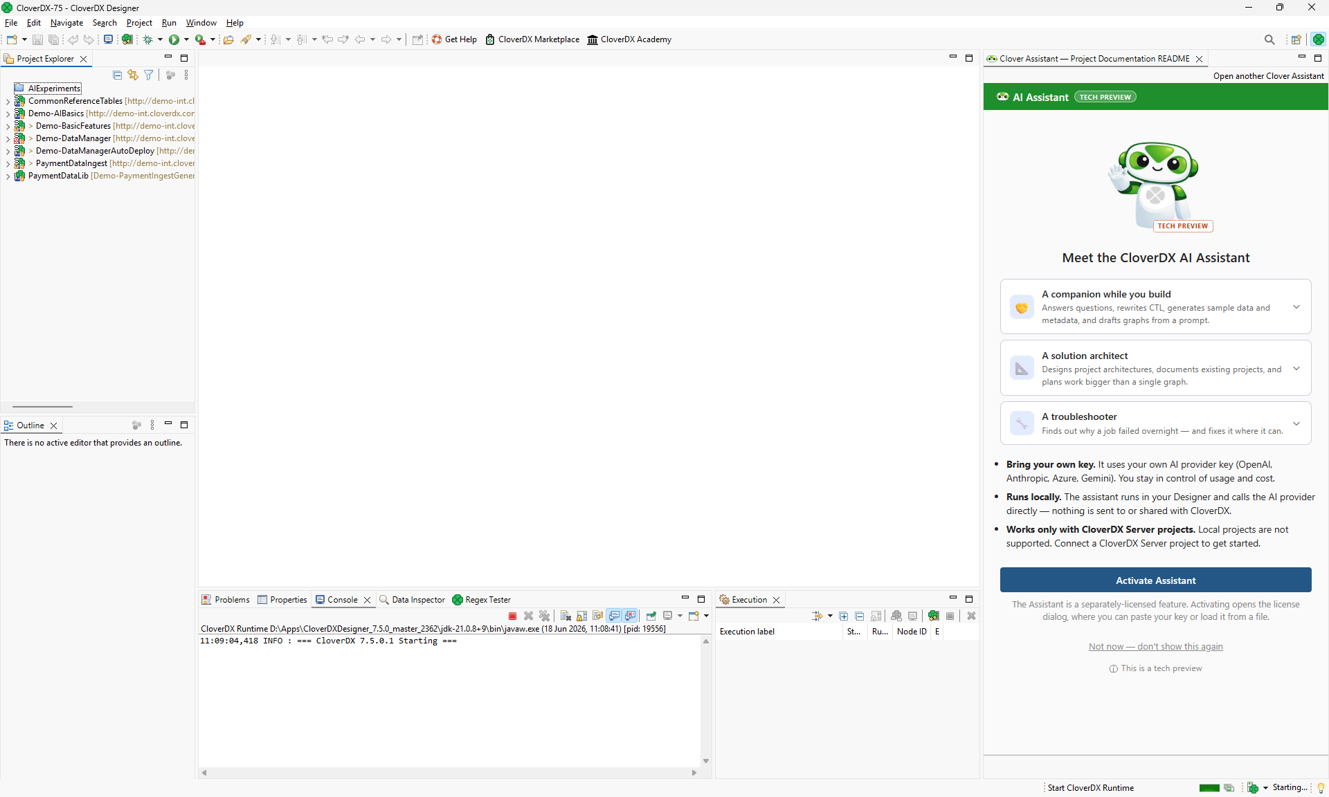Click Remove All Terminated Launches in Console
Screen dimensions: 1329x797
545,616
